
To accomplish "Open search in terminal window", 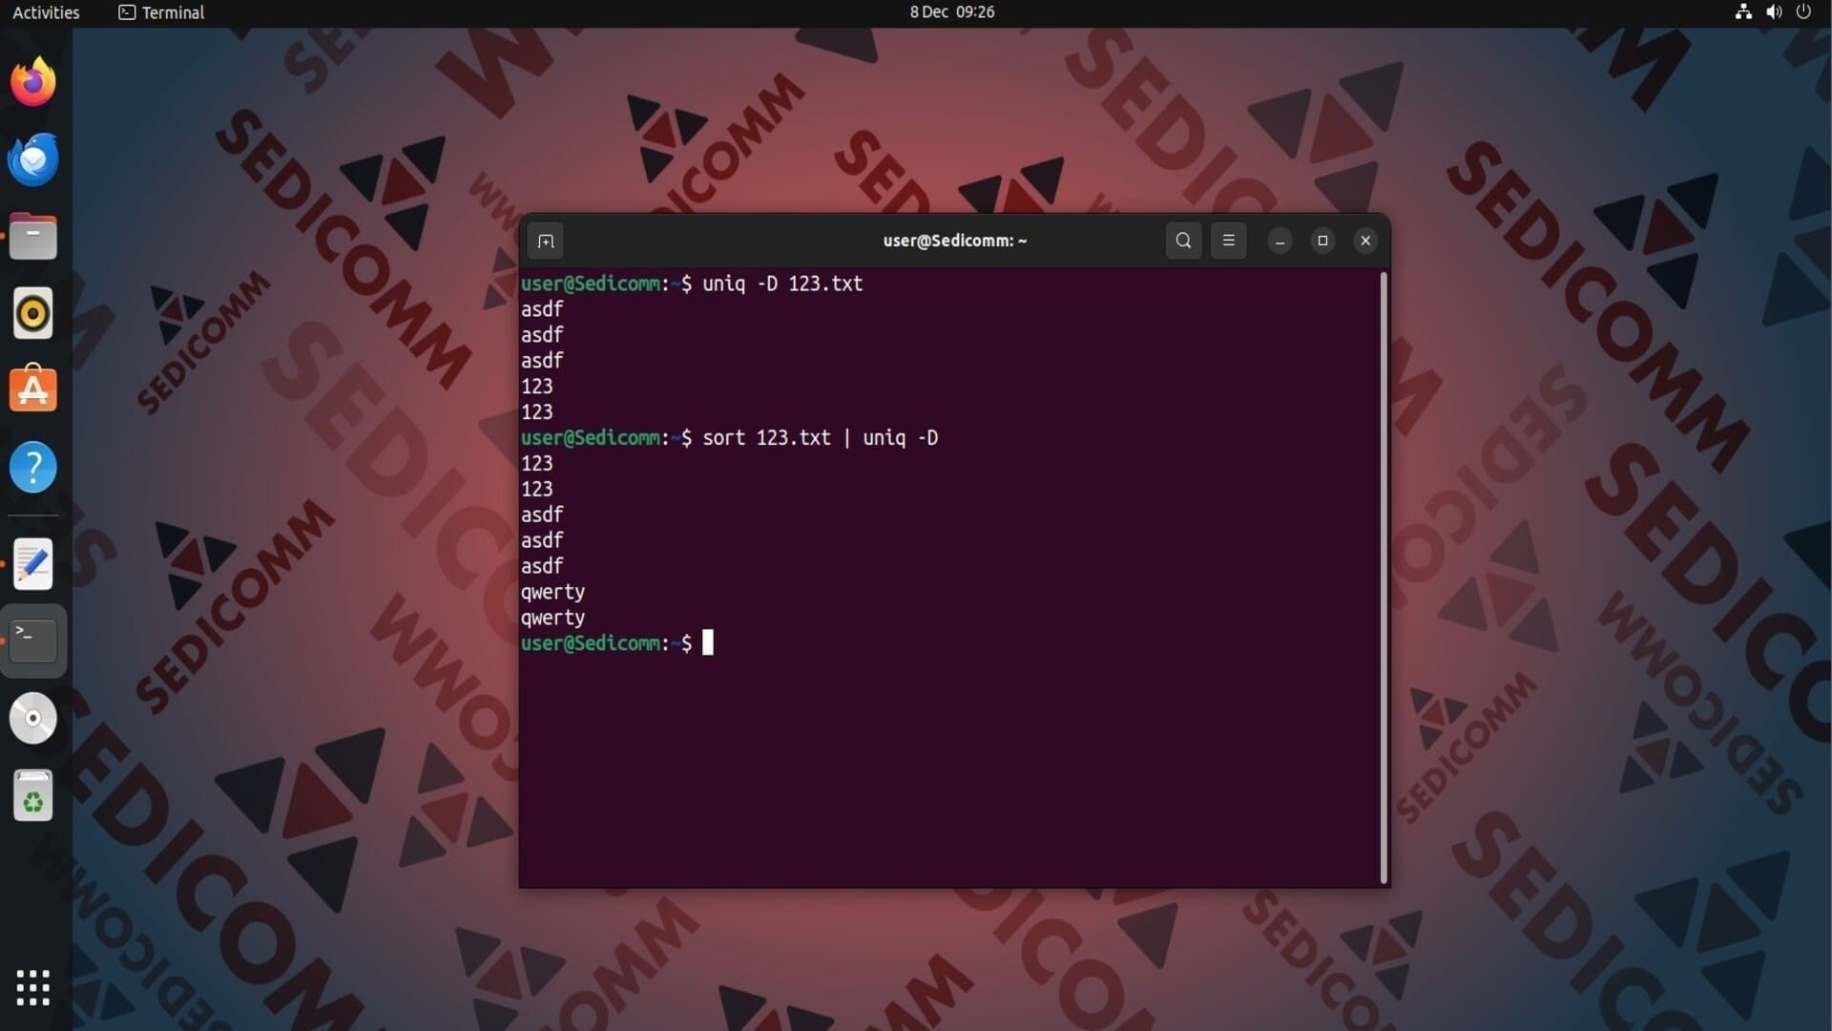I will pyautogui.click(x=1183, y=241).
